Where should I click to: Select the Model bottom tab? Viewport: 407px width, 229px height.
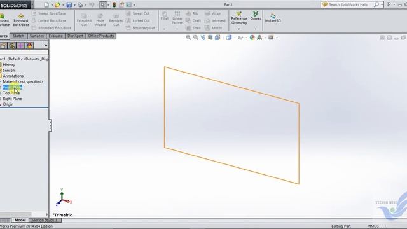point(20,220)
